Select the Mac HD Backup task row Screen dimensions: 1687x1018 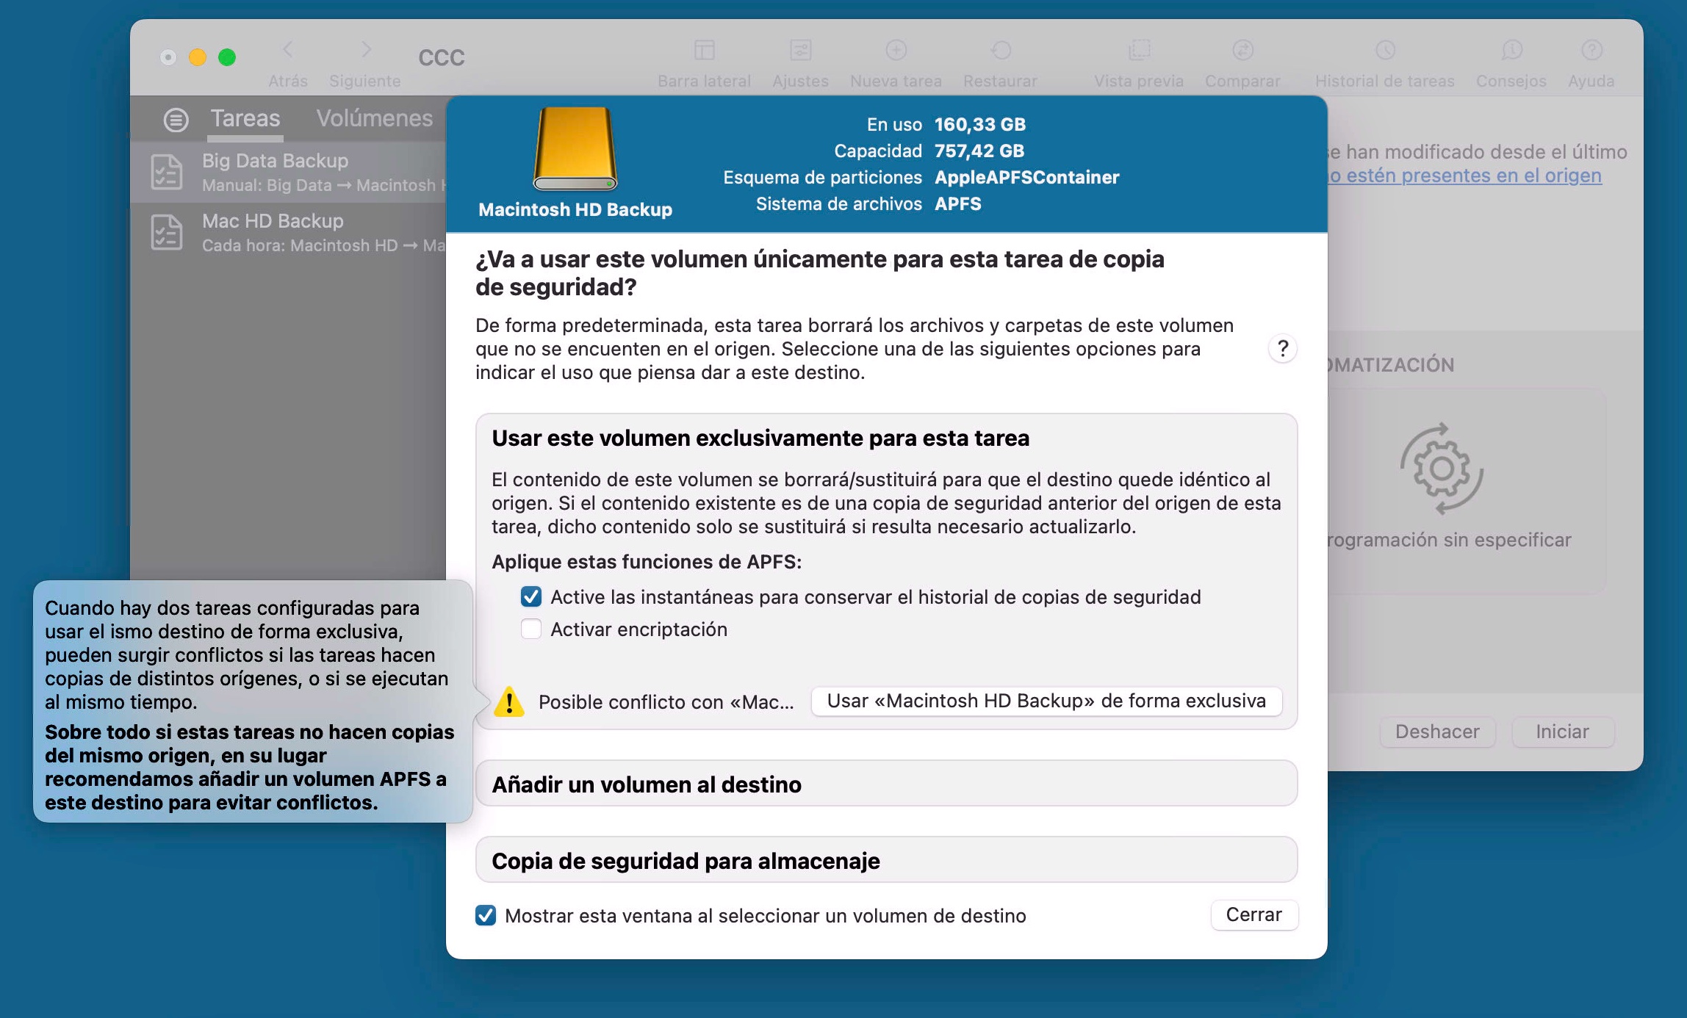tap(288, 232)
